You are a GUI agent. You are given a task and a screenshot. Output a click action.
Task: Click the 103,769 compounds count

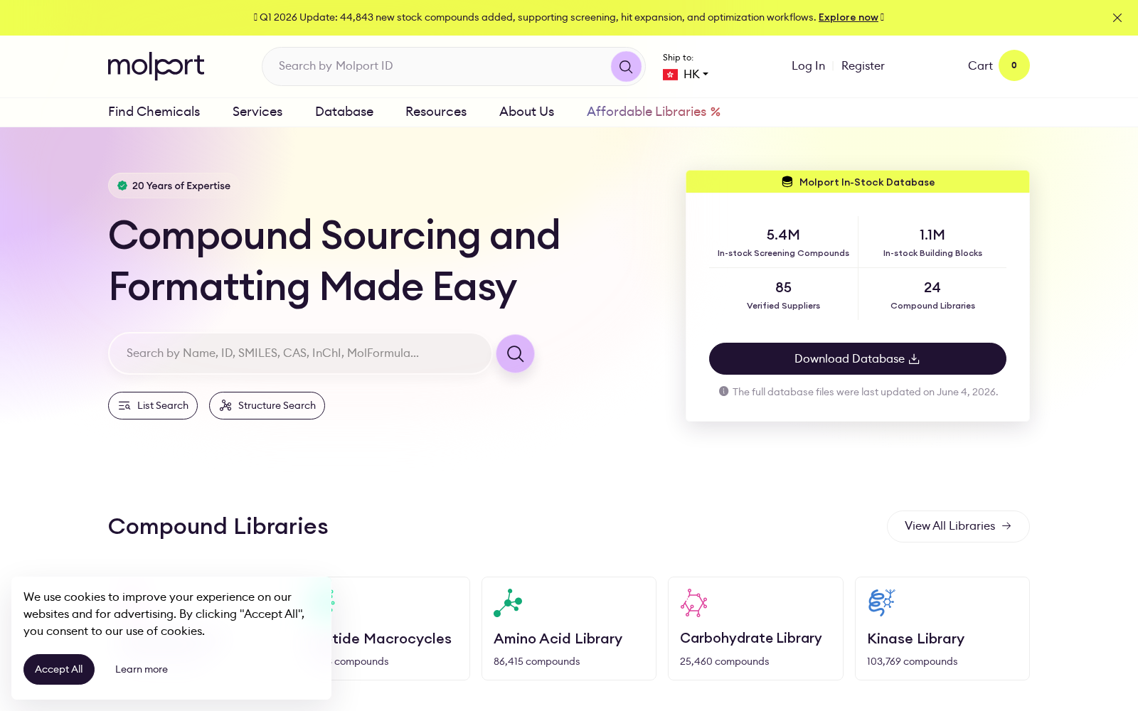tap(913, 662)
